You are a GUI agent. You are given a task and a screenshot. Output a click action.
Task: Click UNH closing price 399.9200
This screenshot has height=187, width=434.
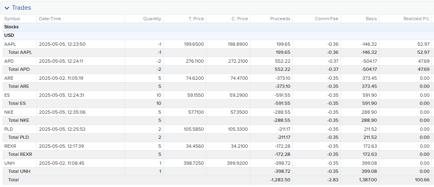pyautogui.click(x=238, y=163)
